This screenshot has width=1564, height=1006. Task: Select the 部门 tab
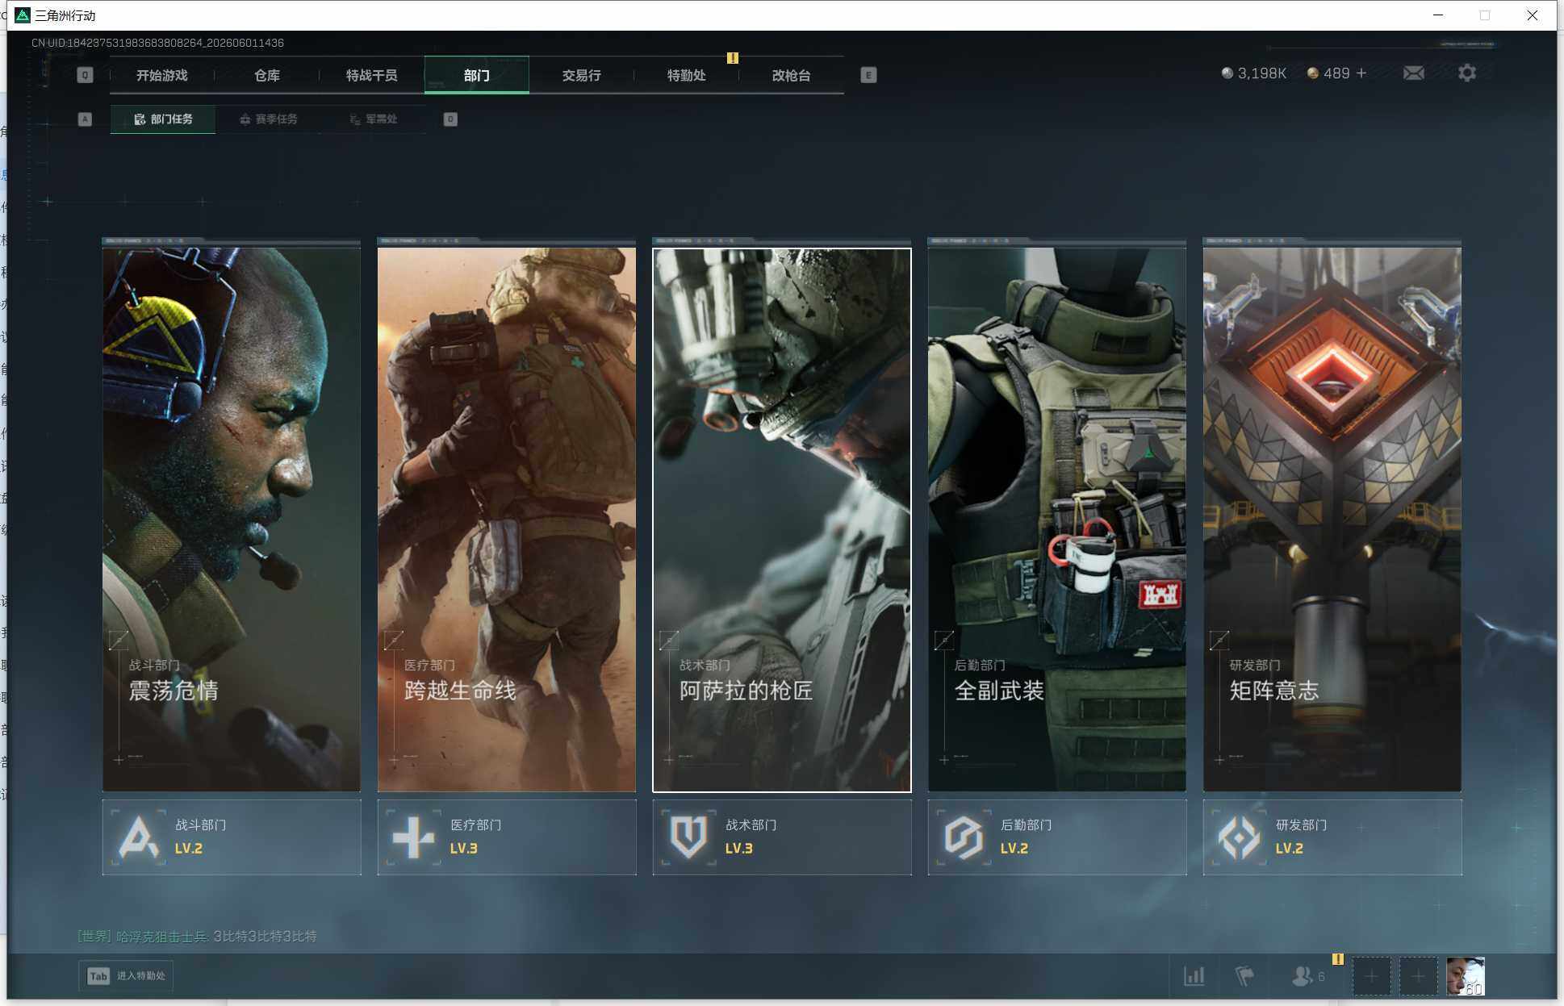click(477, 75)
